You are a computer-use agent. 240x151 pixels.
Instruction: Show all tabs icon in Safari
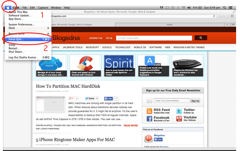click(x=233, y=25)
